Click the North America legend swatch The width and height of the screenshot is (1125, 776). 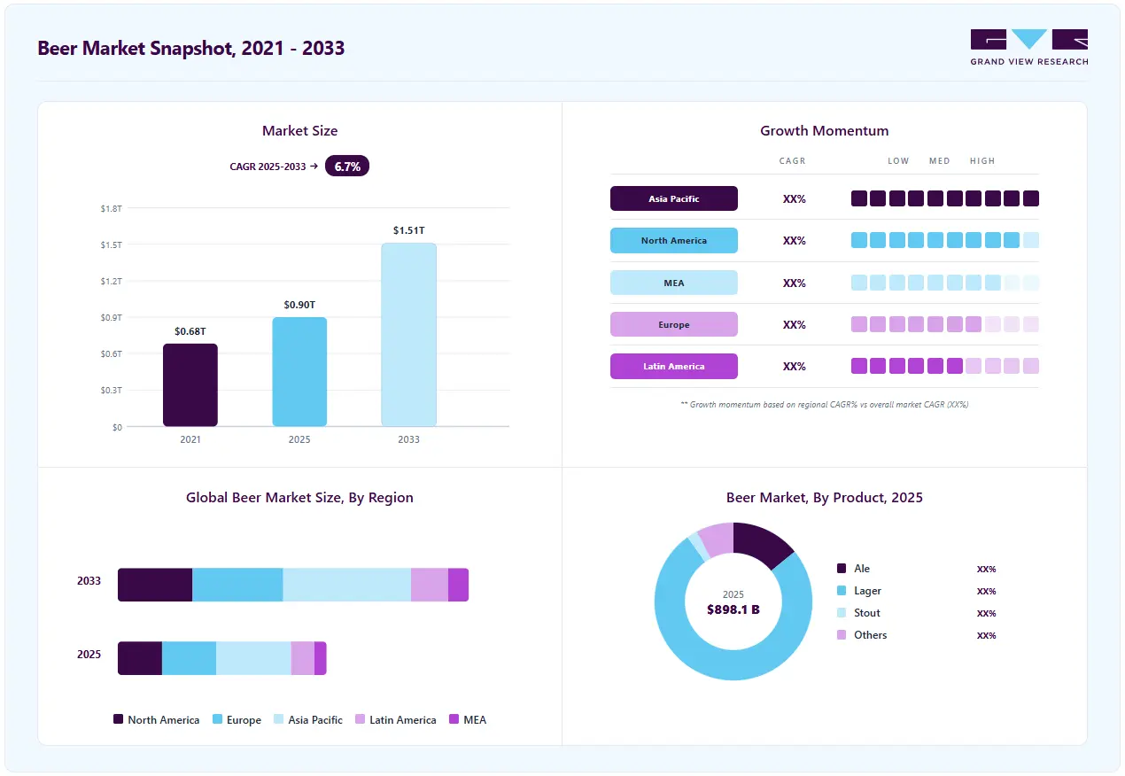pyautogui.click(x=119, y=719)
